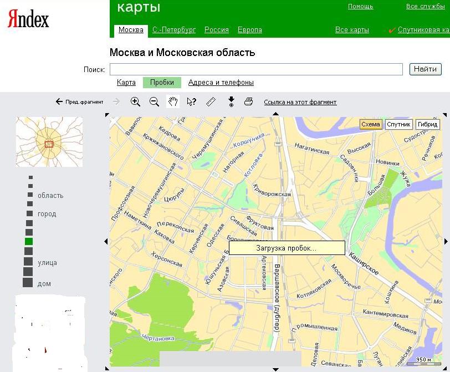Click the zoom out magnifier tool
Viewport: 450px width, 372px height.
pos(155,101)
